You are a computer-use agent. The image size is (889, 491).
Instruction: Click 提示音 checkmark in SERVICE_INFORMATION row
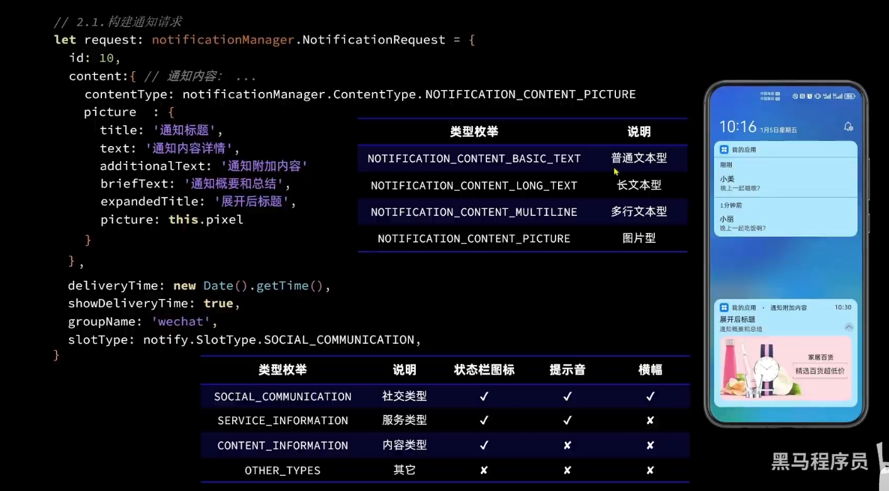coord(567,420)
